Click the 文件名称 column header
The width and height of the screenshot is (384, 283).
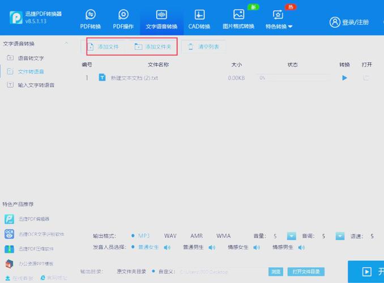click(x=158, y=65)
